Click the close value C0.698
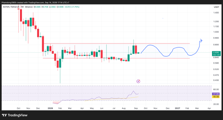This screenshot has height=120, width=223. (60, 7)
